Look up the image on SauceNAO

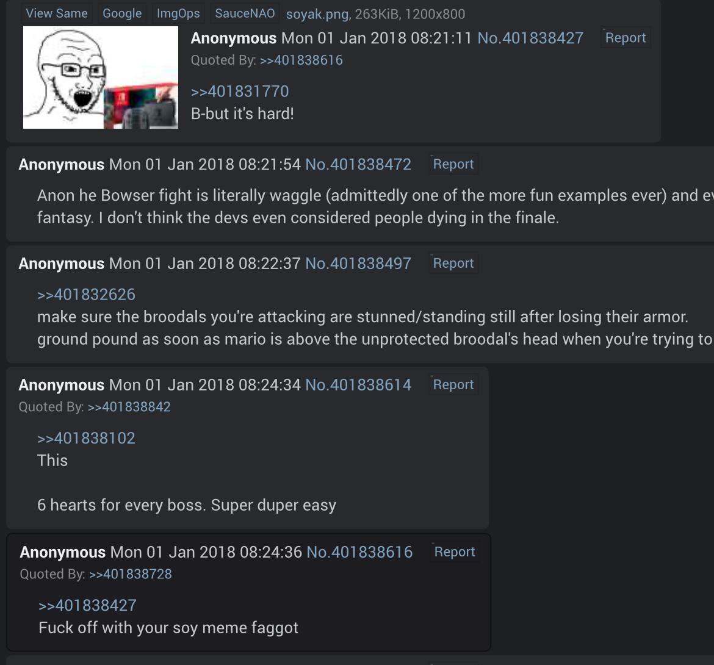[x=245, y=13]
